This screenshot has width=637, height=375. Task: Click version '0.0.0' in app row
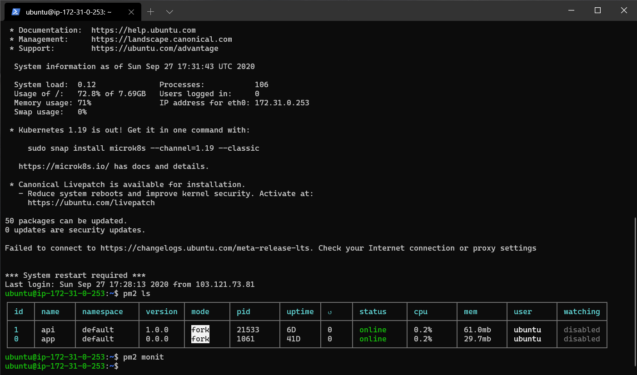157,339
